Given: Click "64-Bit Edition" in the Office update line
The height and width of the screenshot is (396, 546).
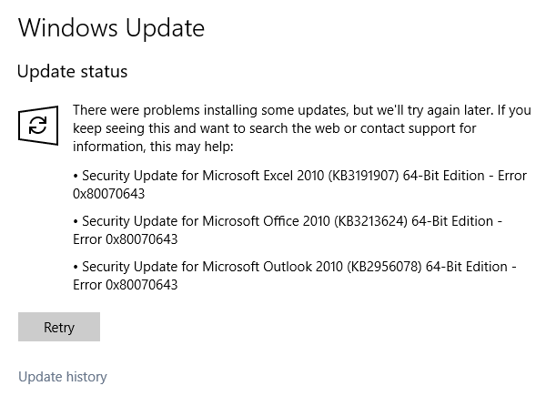Looking at the screenshot, I should click(452, 221).
